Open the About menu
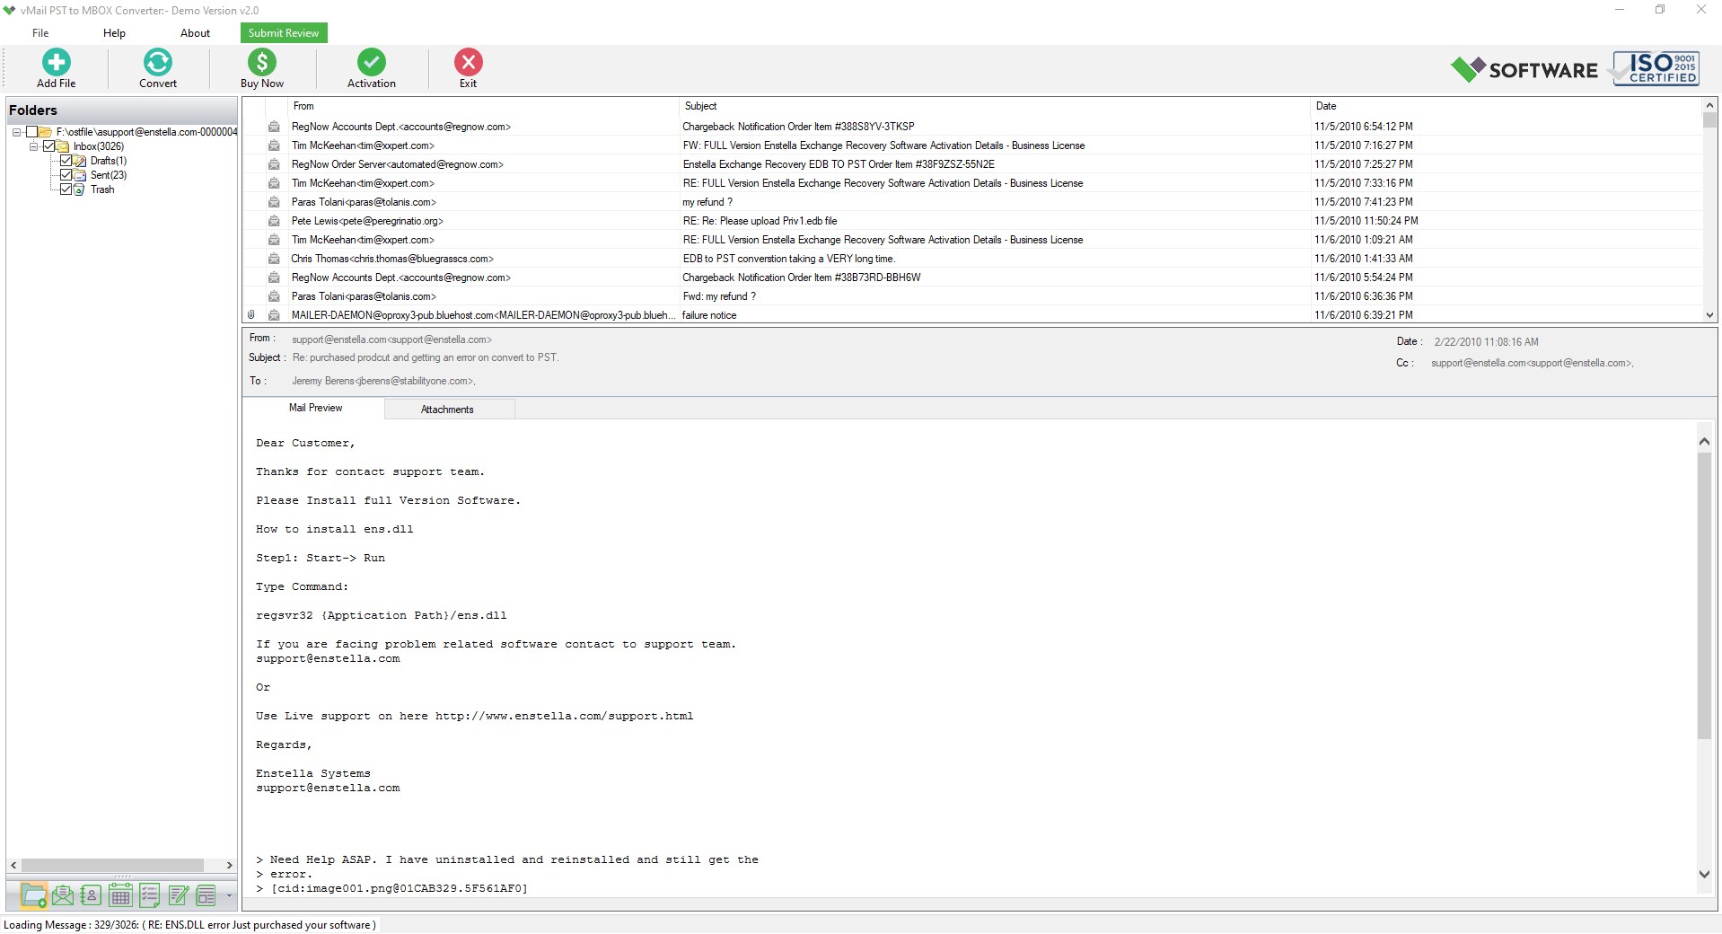Image resolution: width=1722 pixels, height=934 pixels. 195,33
